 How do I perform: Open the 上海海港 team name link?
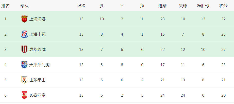38,19
